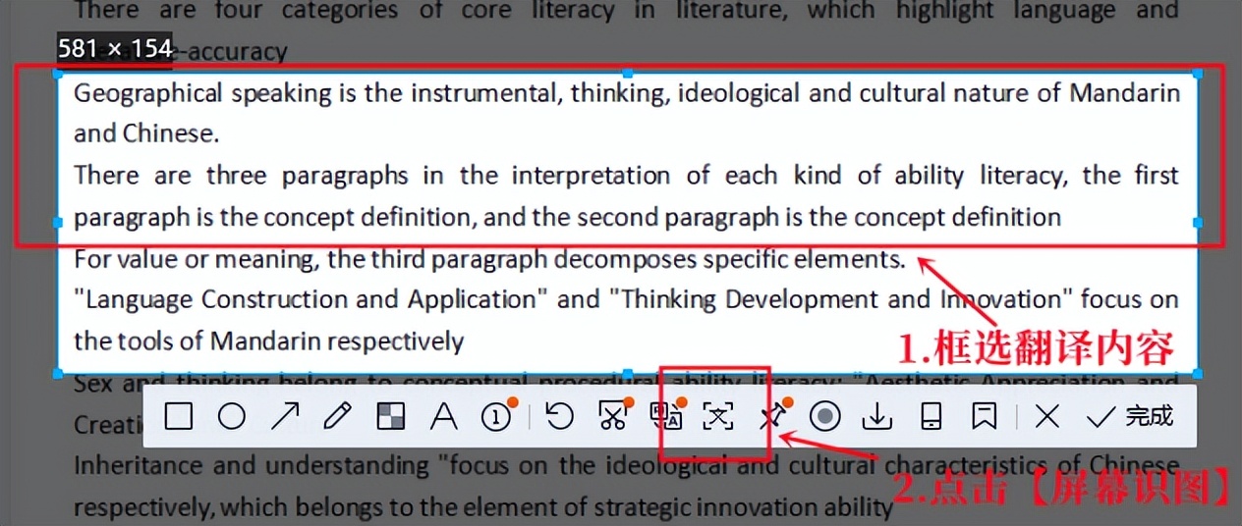The width and height of the screenshot is (1242, 526).
Task: Click the bookmark collect icon
Action: 984,417
